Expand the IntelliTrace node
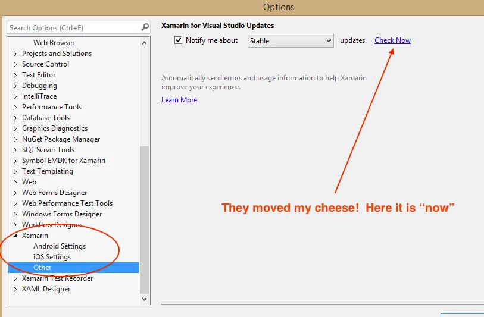Viewport: 484px width, 317px height. pos(15,96)
